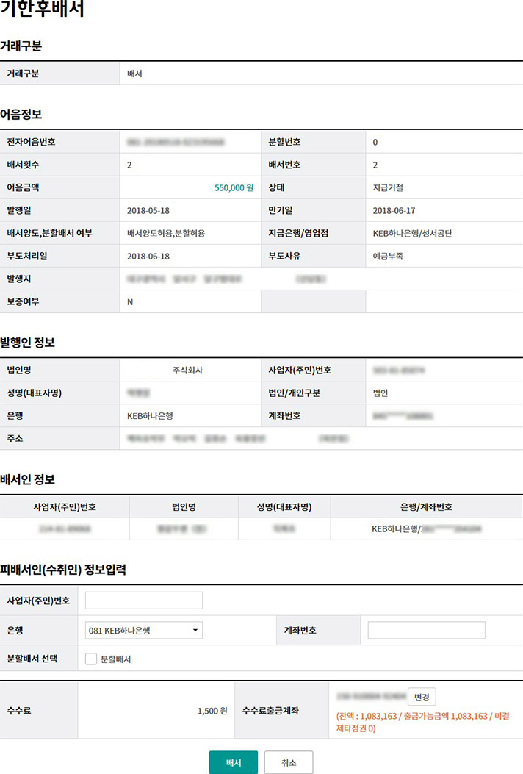Click the 법인/개인구분 value 법인

click(380, 393)
